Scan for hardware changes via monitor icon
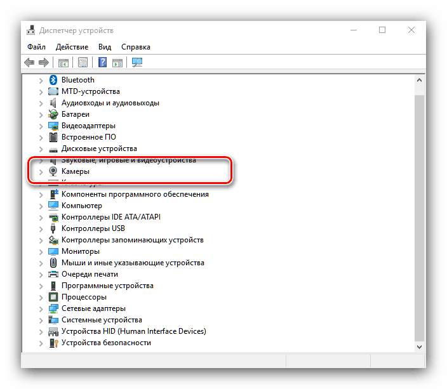Viewport: 447px width, 389px height. tap(137, 62)
